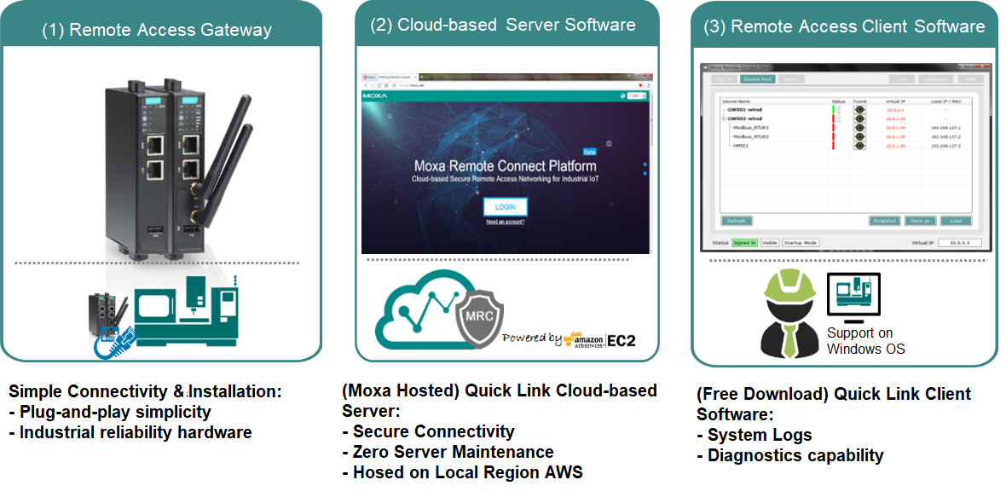Open the Option tab
Screen dimensions: 1006x503
click(x=790, y=79)
